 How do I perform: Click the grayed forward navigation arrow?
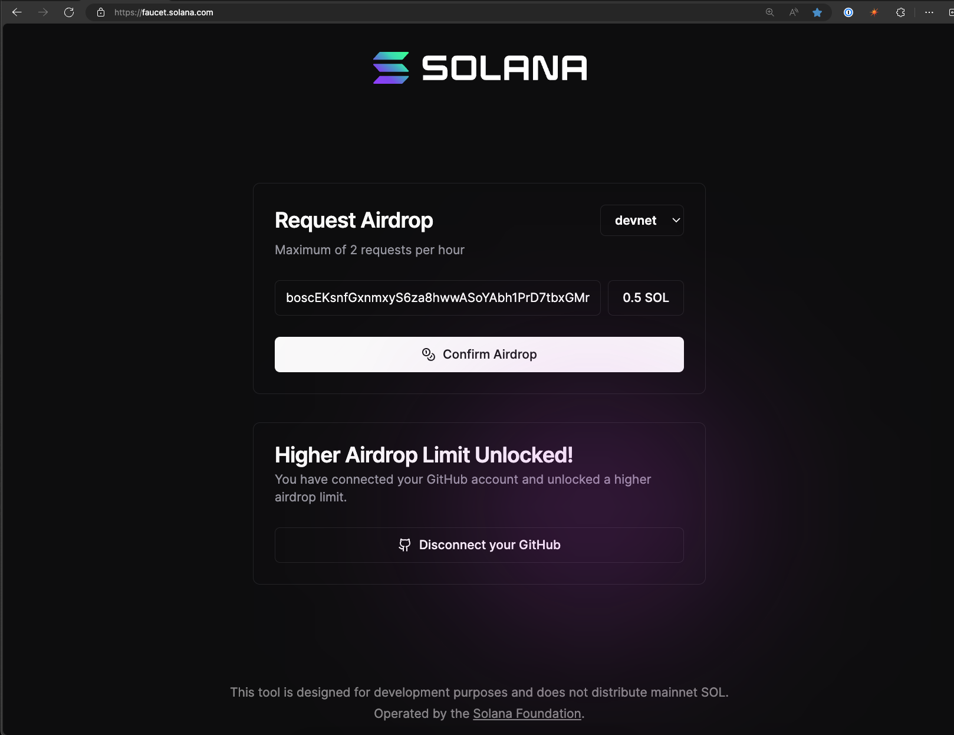tap(43, 12)
